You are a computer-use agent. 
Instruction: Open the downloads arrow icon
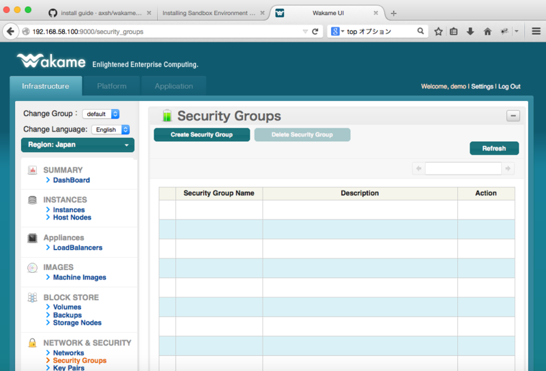click(x=470, y=31)
